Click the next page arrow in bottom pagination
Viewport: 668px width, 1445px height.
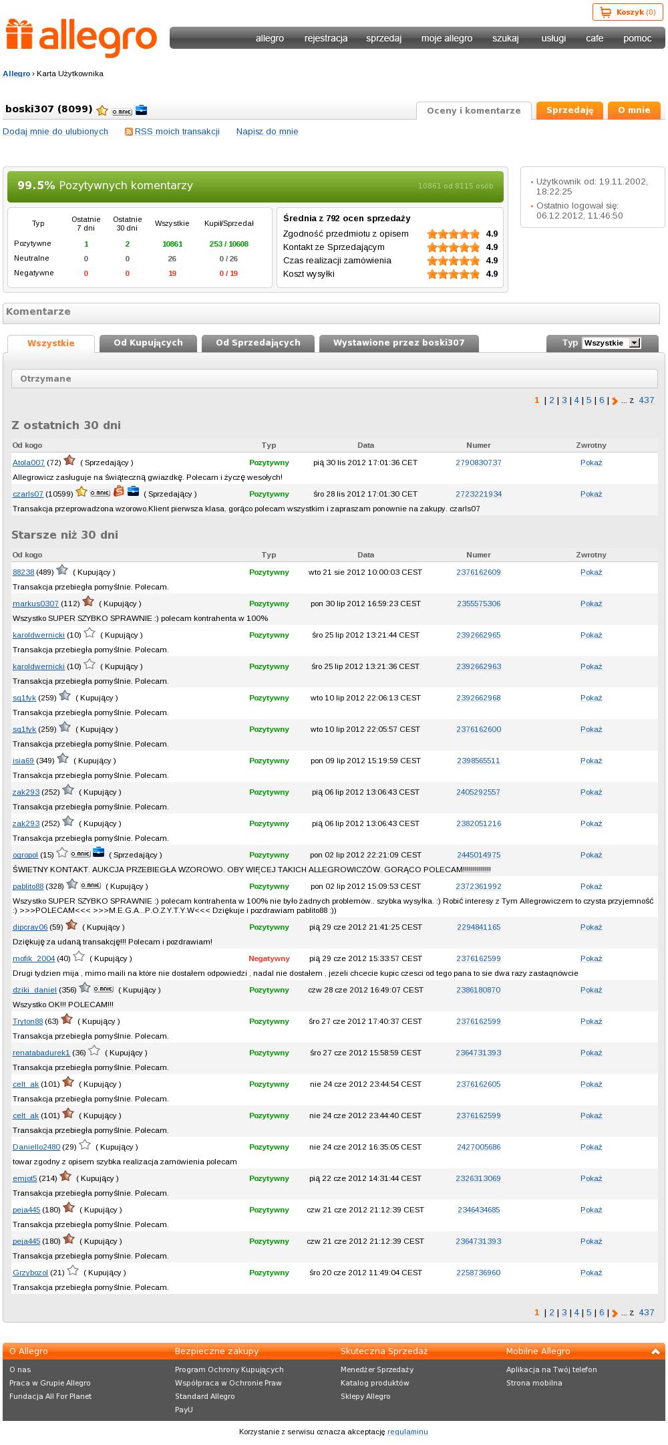tap(615, 1313)
